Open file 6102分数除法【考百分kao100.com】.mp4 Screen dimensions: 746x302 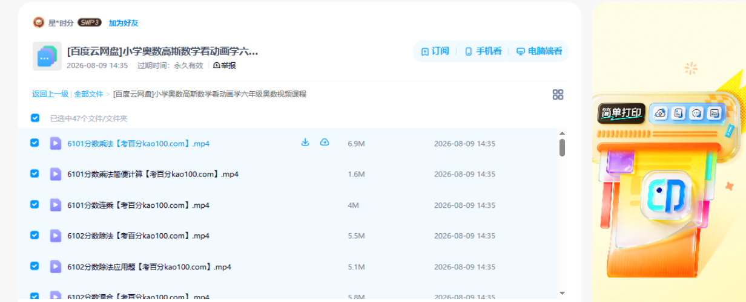coord(139,236)
